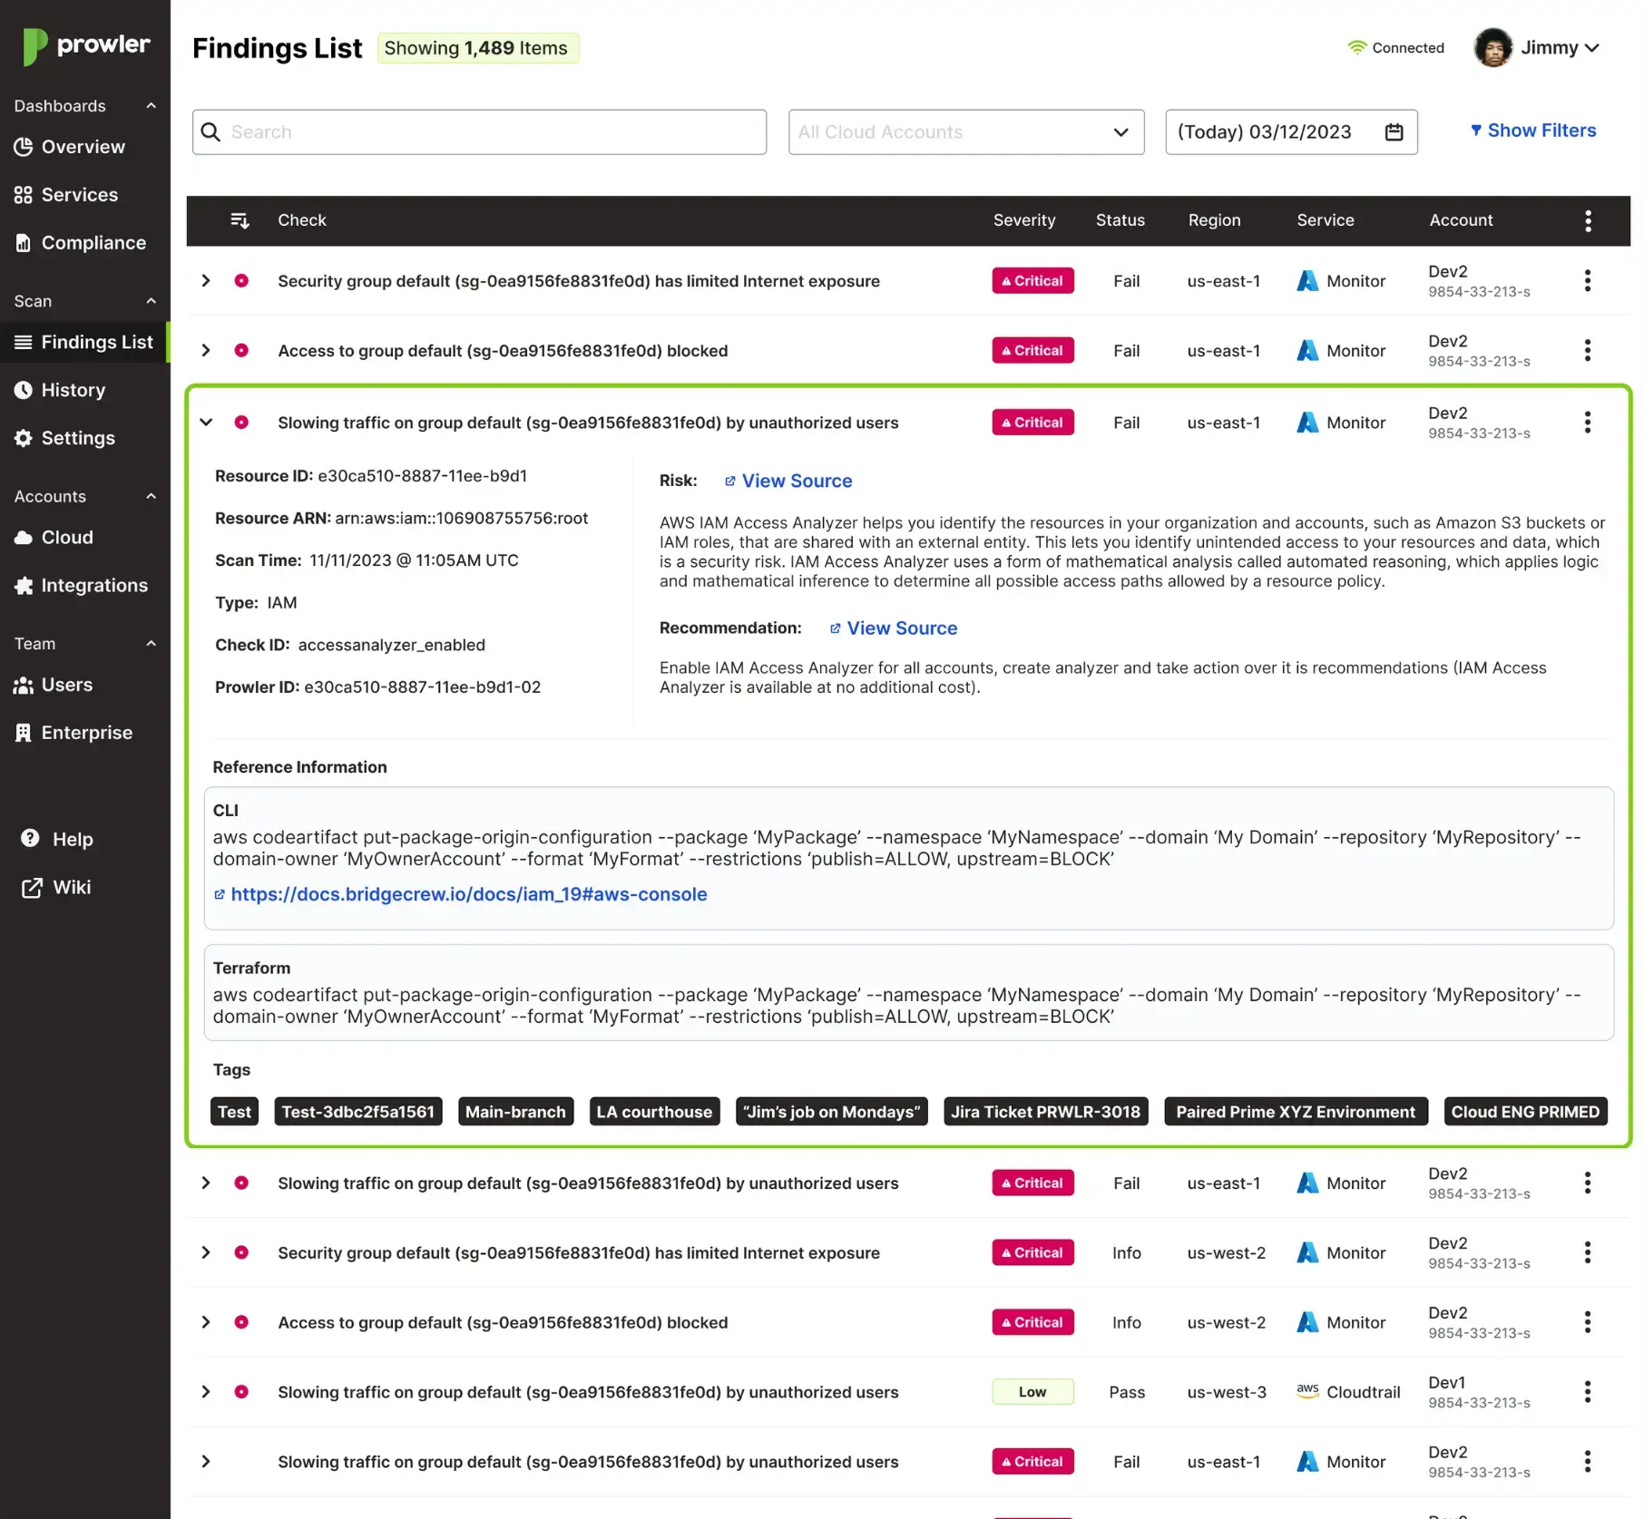The height and width of the screenshot is (1519, 1644).
Task: Click the Low severity badge
Action: click(1032, 1392)
